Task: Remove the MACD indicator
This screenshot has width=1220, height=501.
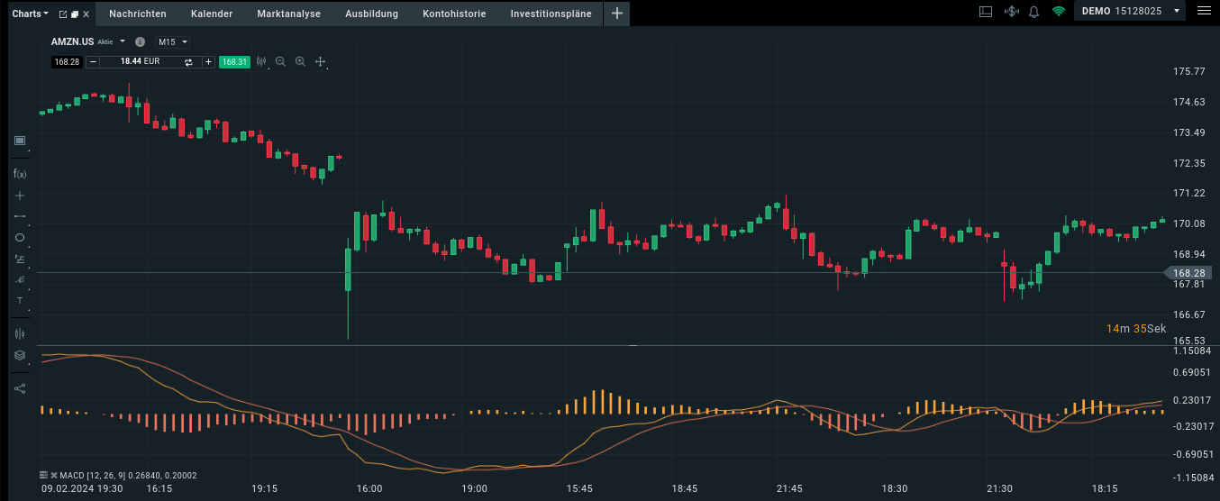Action: pyautogui.click(x=53, y=475)
